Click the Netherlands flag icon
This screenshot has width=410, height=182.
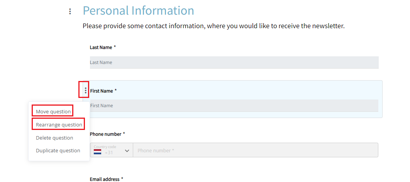coord(98,152)
